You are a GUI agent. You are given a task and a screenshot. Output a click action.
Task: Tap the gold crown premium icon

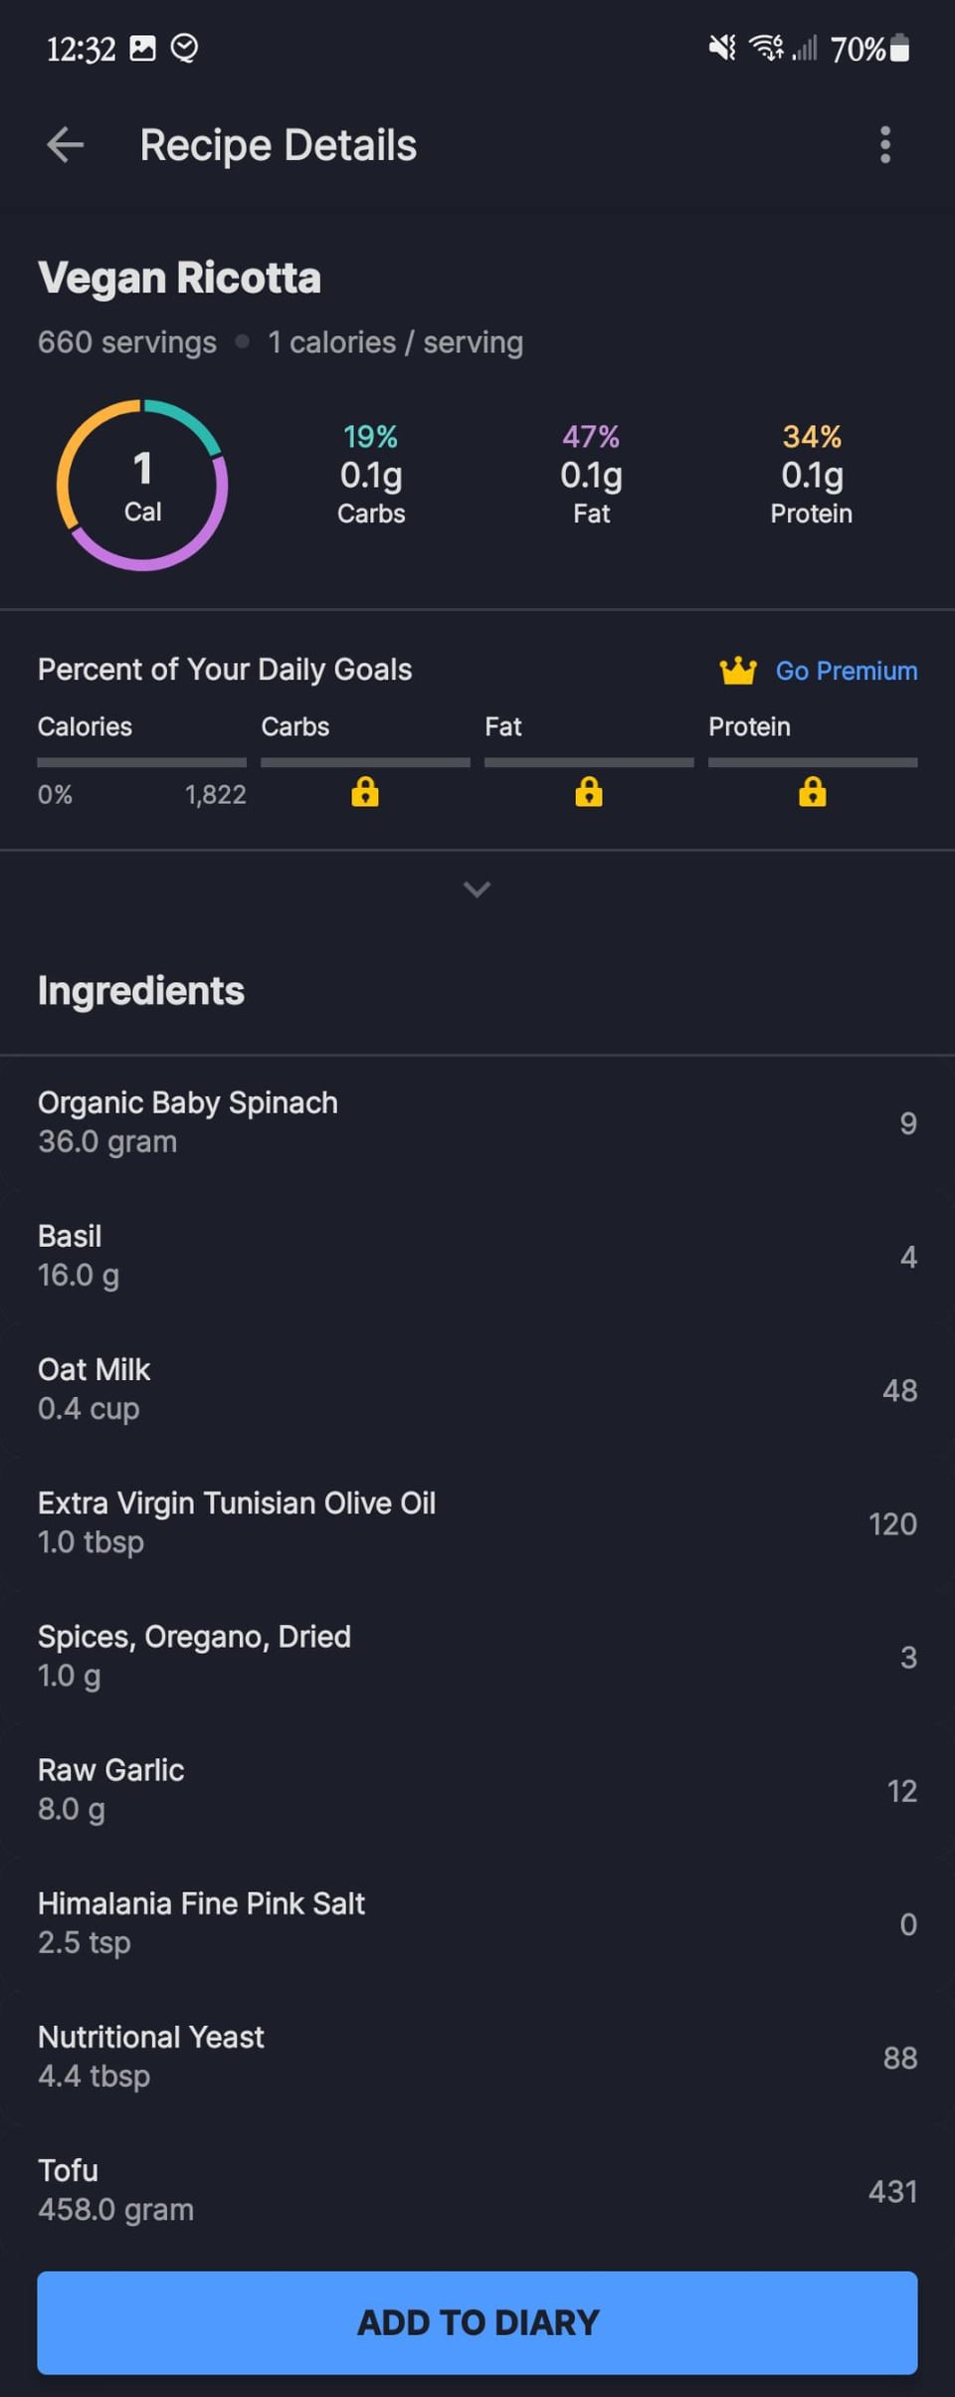click(738, 671)
